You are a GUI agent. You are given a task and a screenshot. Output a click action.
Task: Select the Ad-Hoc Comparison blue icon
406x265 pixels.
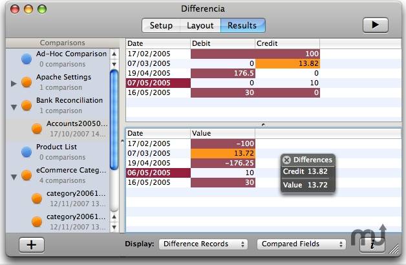click(x=27, y=59)
